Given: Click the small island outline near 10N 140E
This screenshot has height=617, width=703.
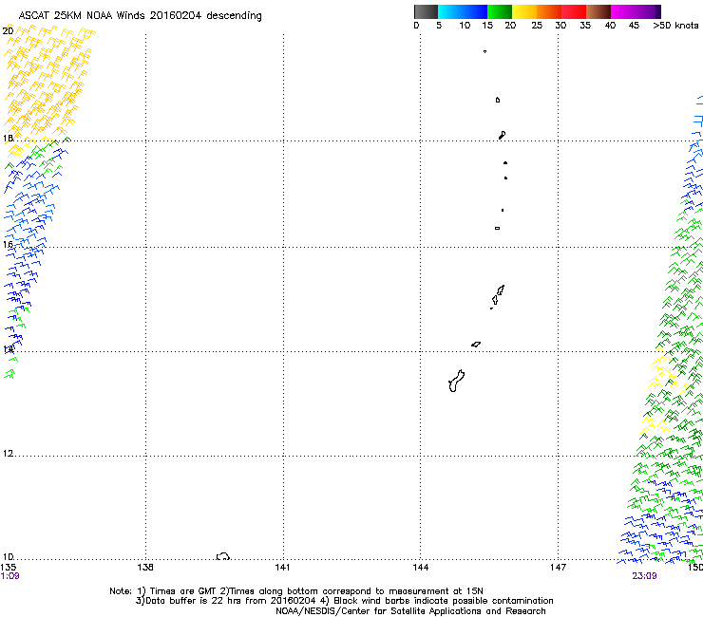Looking at the screenshot, I should click(x=223, y=556).
